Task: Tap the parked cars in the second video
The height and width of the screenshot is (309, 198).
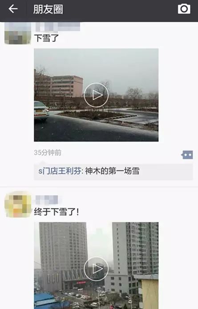Action: (x=83, y=297)
